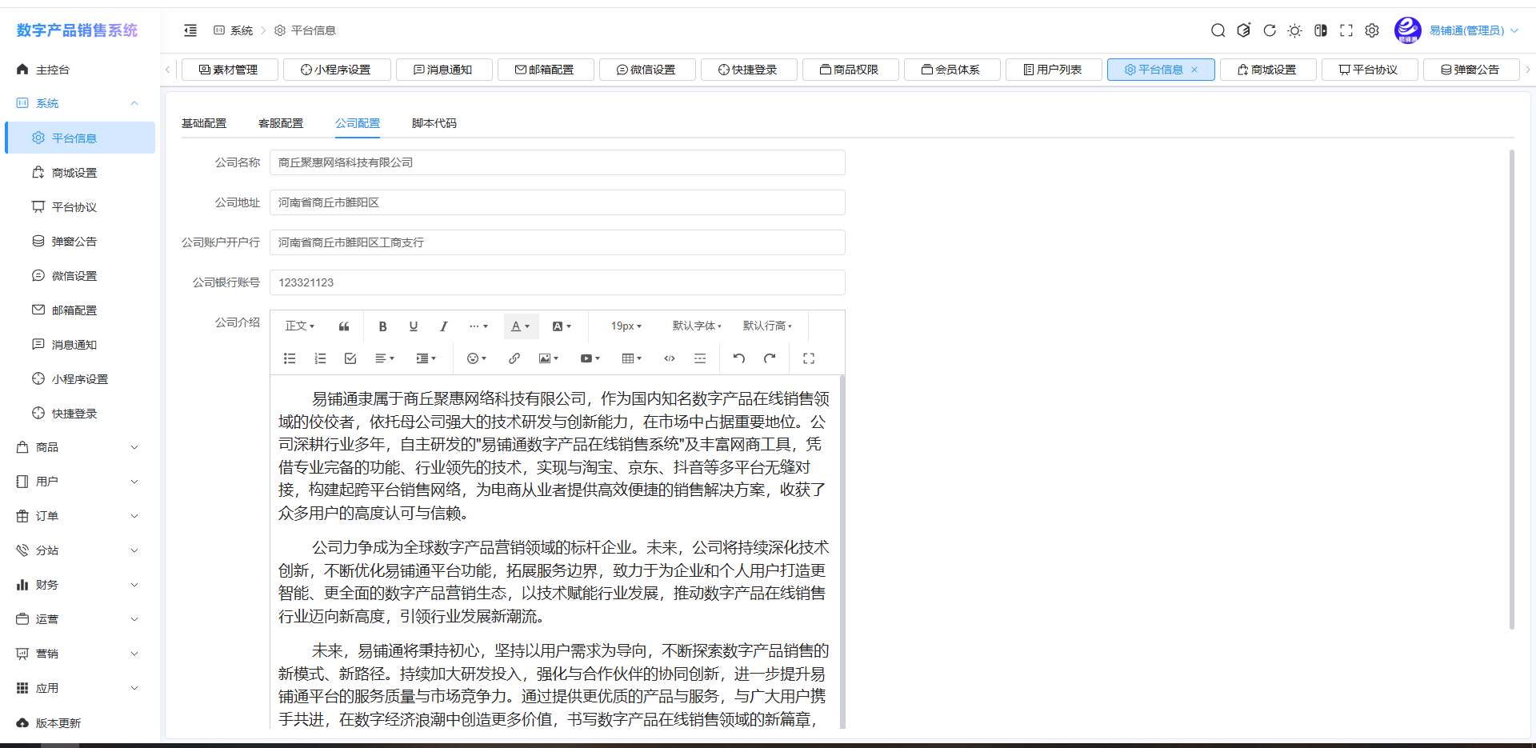
Task: Insert a code block in the editor
Action: point(670,358)
